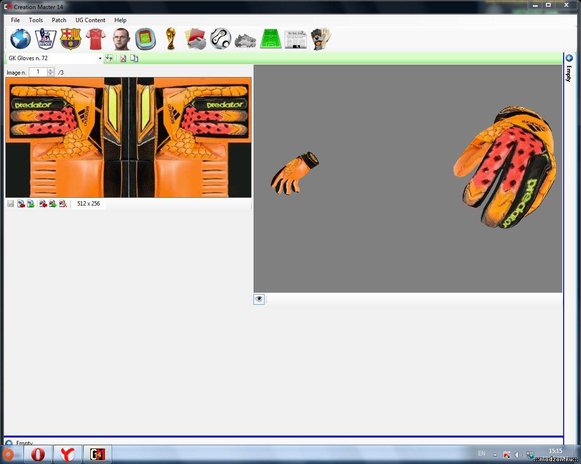
Task: Expand the right Empty side panel arrow
Action: click(569, 58)
